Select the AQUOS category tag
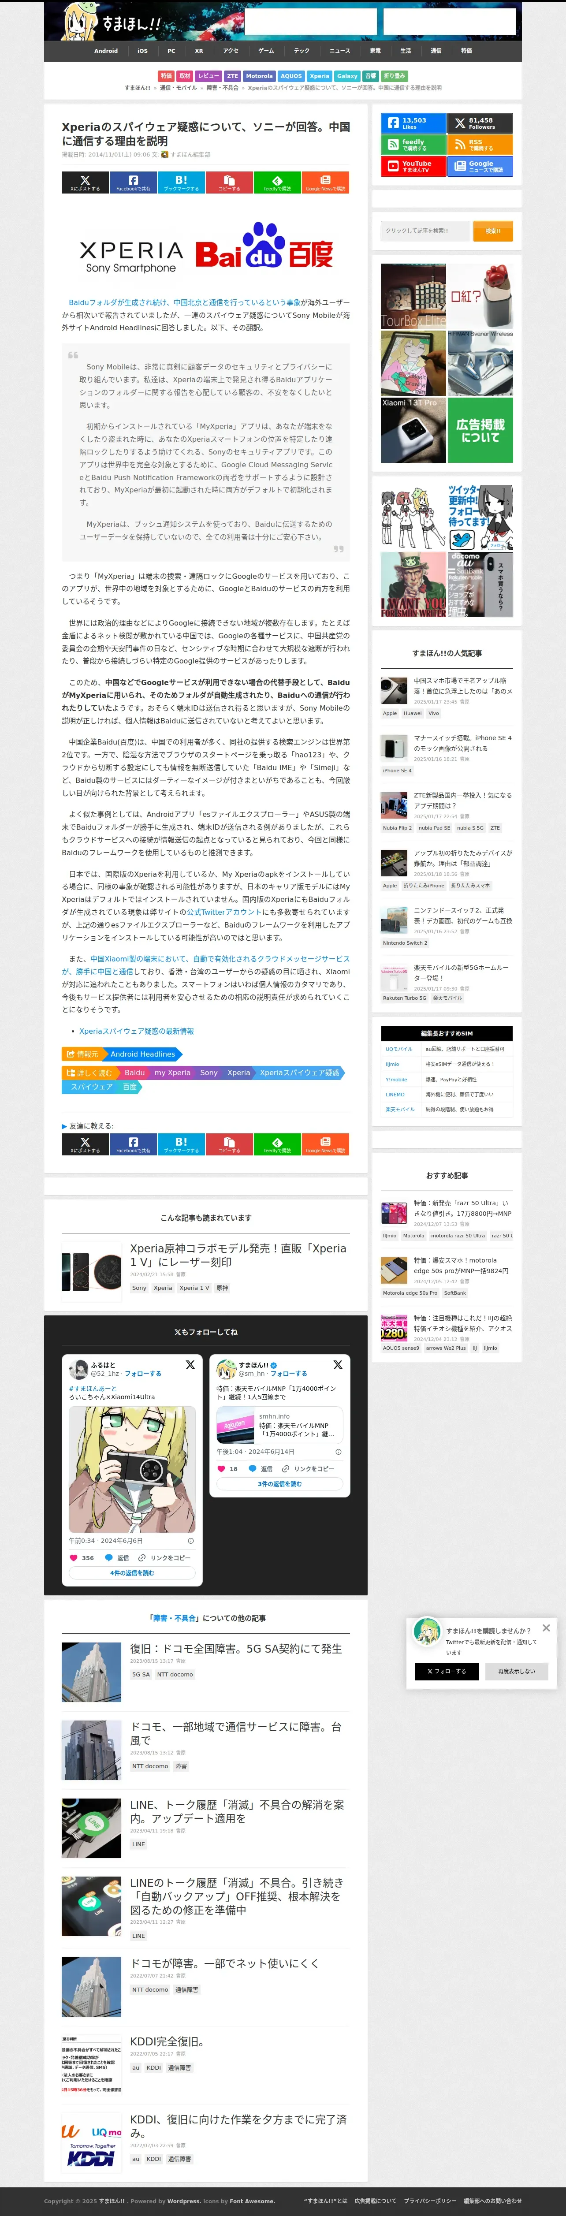Viewport: 566px width, 2216px height. click(292, 76)
